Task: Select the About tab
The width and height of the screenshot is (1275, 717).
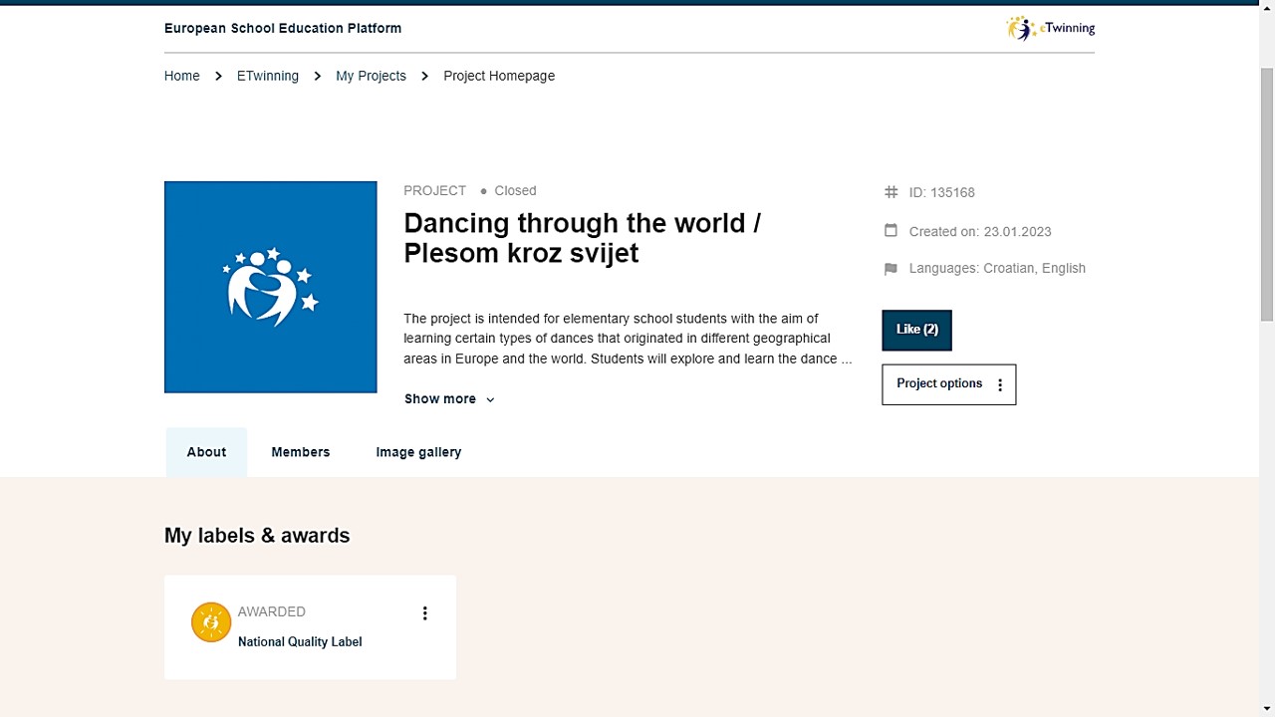Action: 206,452
